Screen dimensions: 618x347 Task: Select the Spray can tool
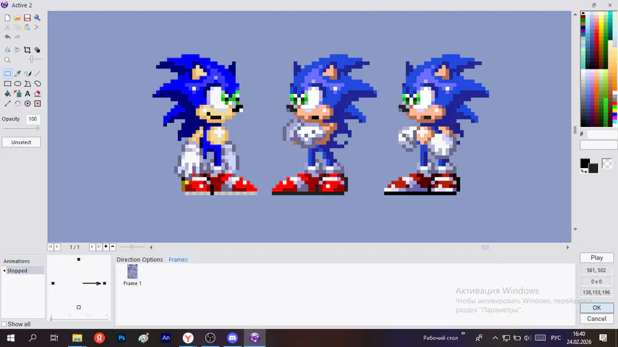point(17,94)
